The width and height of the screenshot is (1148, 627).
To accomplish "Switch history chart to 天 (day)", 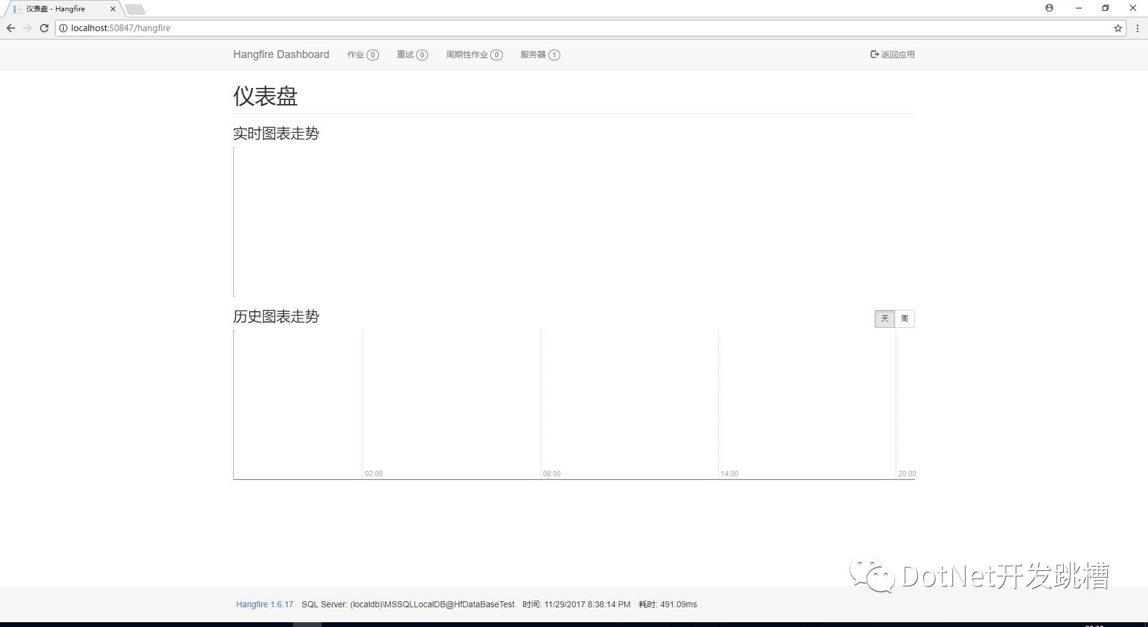I will (x=885, y=319).
